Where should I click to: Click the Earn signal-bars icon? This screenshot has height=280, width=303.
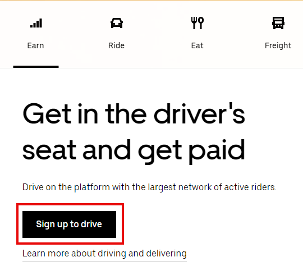pyautogui.click(x=36, y=23)
